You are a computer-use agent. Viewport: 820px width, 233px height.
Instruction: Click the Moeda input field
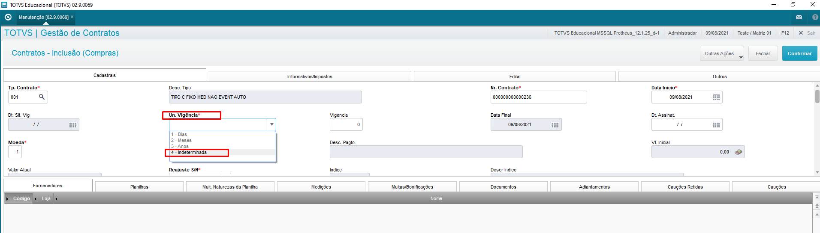pyautogui.click(x=15, y=152)
